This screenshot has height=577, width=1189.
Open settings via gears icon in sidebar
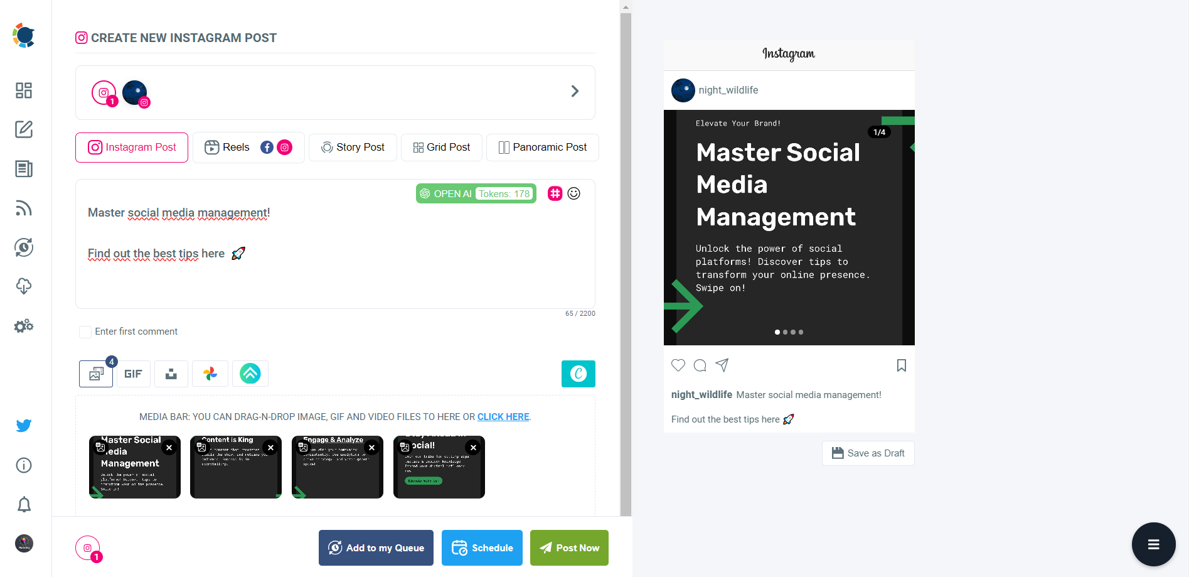point(24,326)
